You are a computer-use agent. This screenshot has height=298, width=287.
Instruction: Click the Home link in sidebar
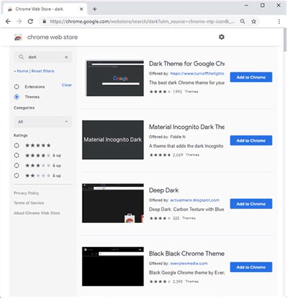(x=21, y=71)
